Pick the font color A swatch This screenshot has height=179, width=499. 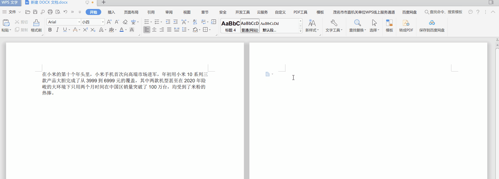click(x=122, y=30)
